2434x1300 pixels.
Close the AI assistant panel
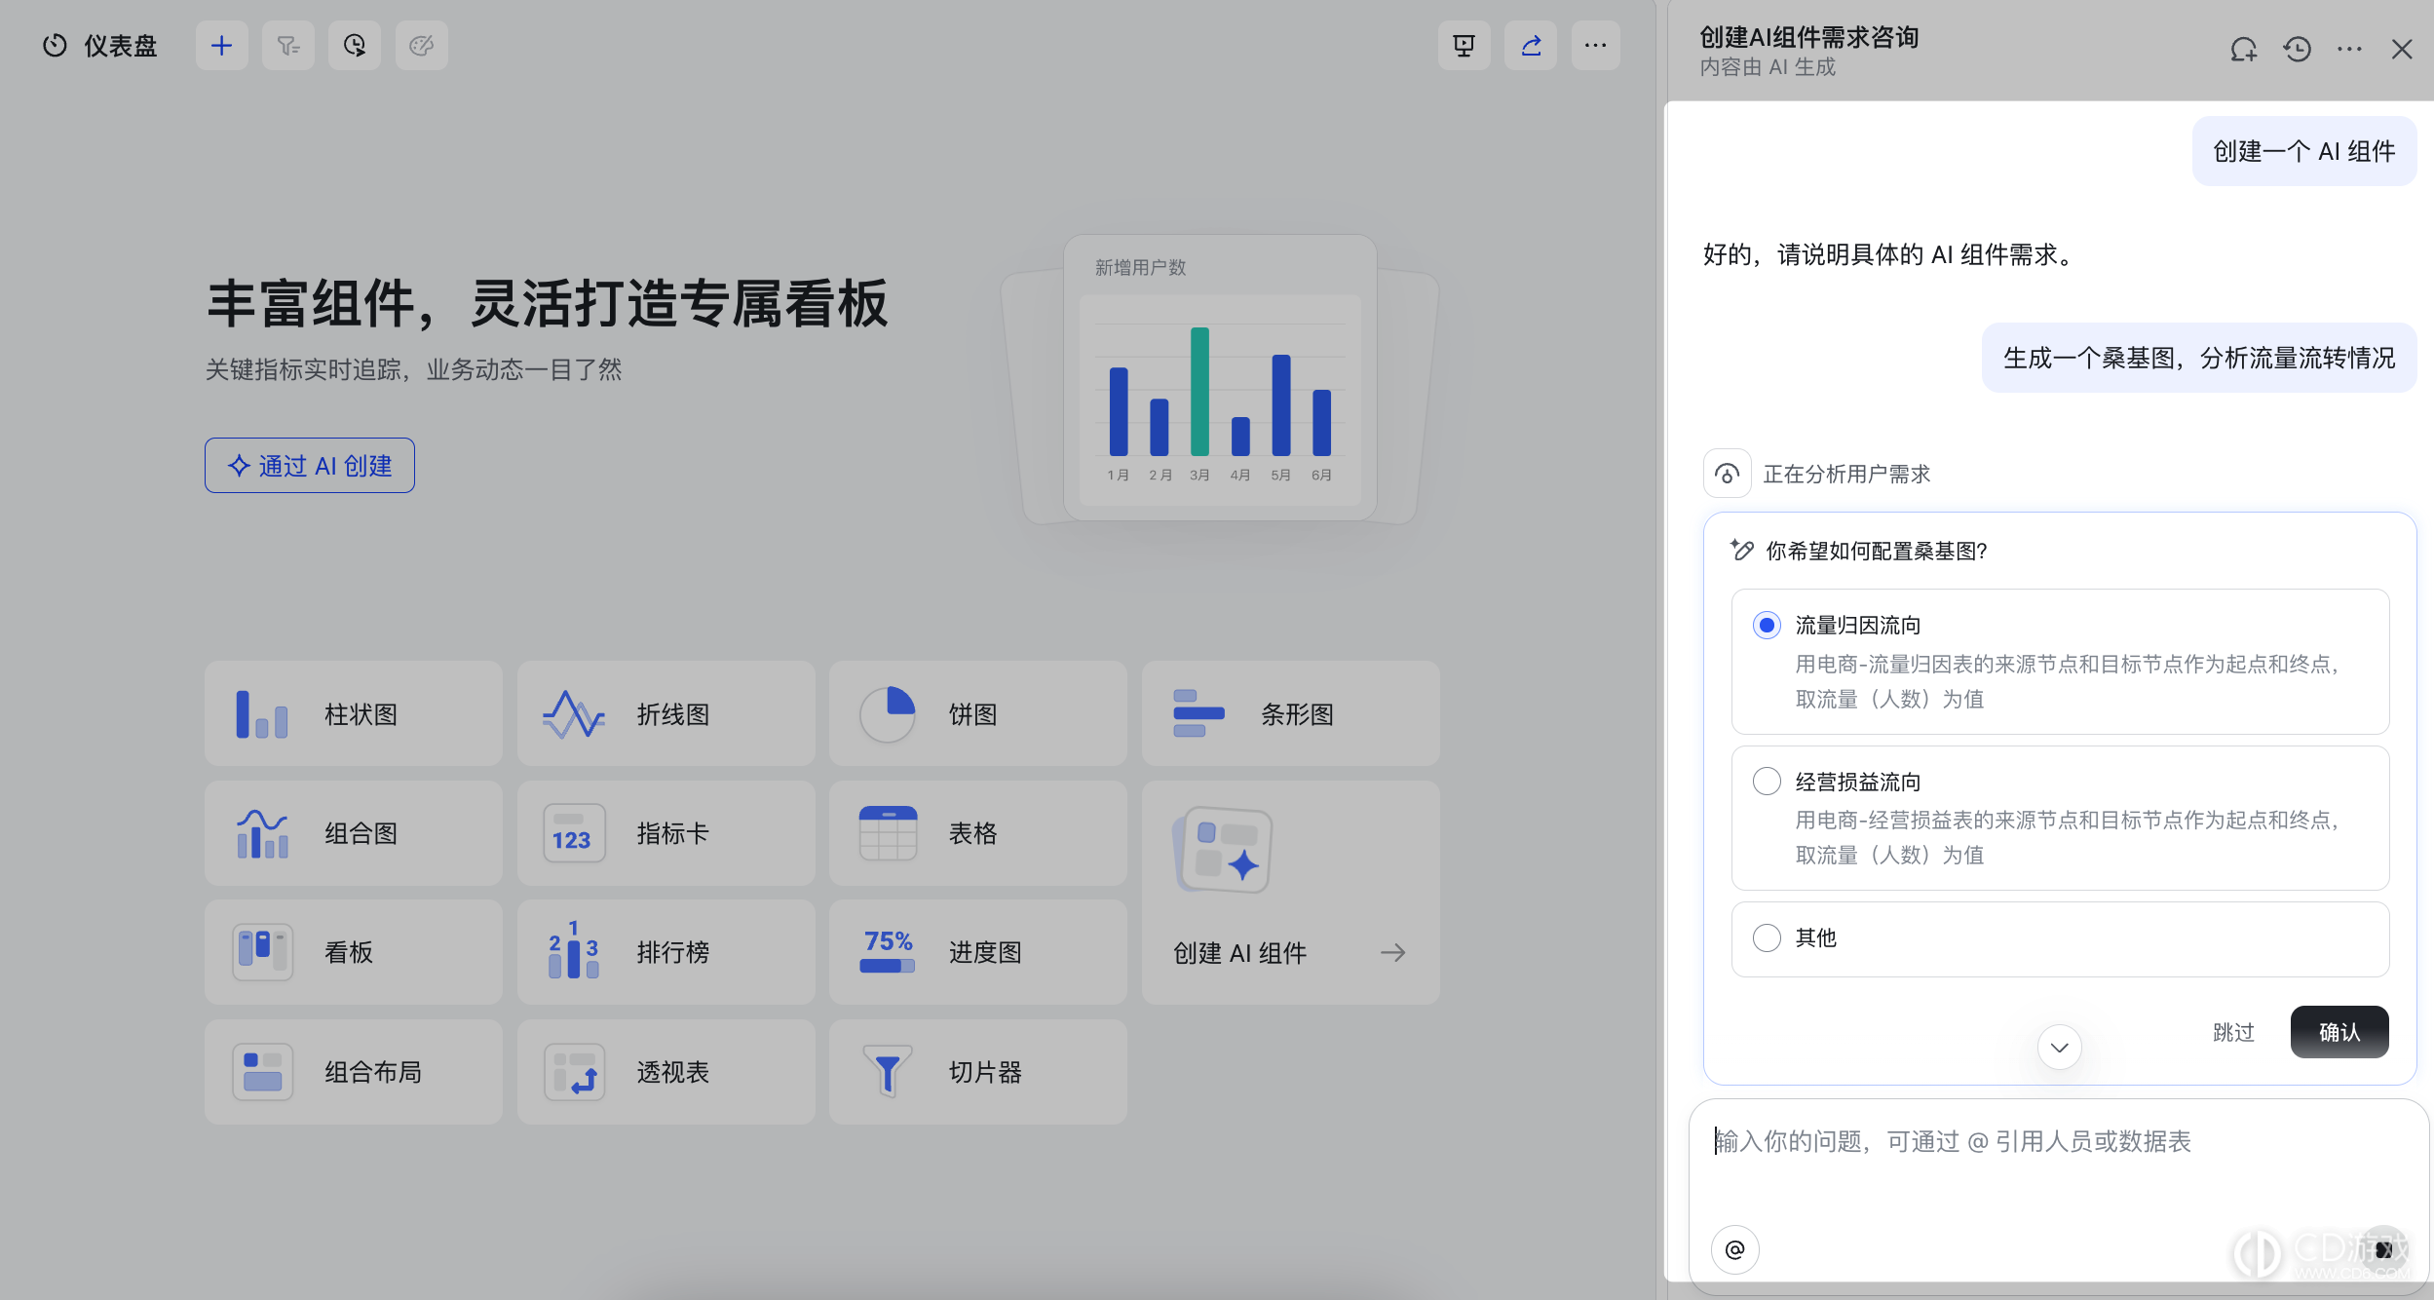[2402, 50]
